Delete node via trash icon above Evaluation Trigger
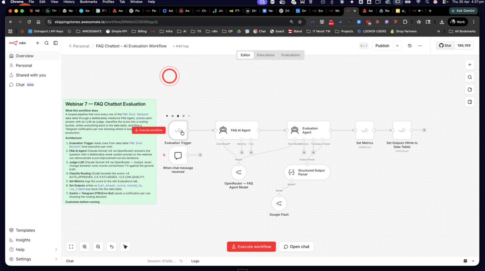Screen dimensions: 485x271 pos(178,116)
